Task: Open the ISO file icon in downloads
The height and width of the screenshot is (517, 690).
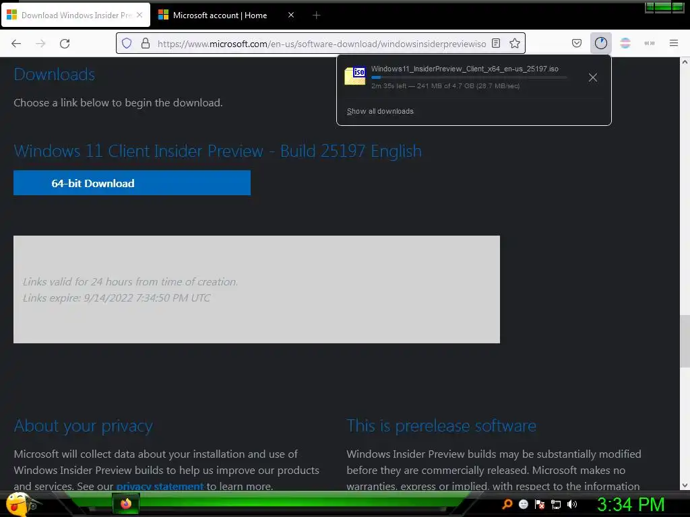Action: pyautogui.click(x=355, y=75)
